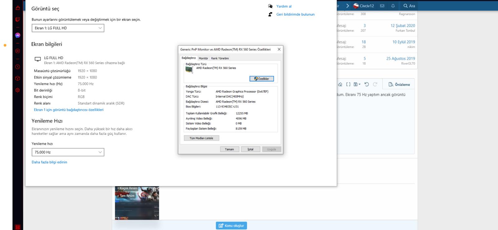The image size is (498, 230).
Task: Click the greyed Uygula button in the dialog
Action: [x=271, y=149]
